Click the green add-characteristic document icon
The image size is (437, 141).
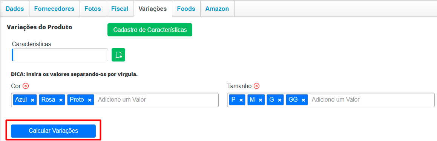tap(118, 55)
